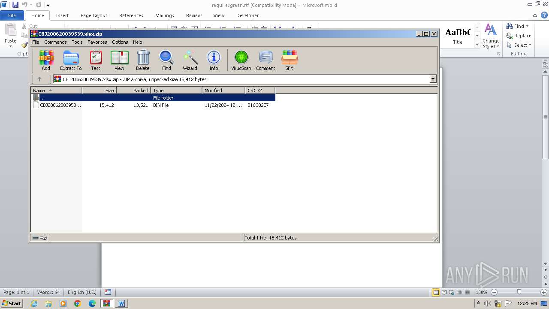The height and width of the screenshot is (309, 549).
Task: Click Find in Word Editing group
Action: pos(518,26)
